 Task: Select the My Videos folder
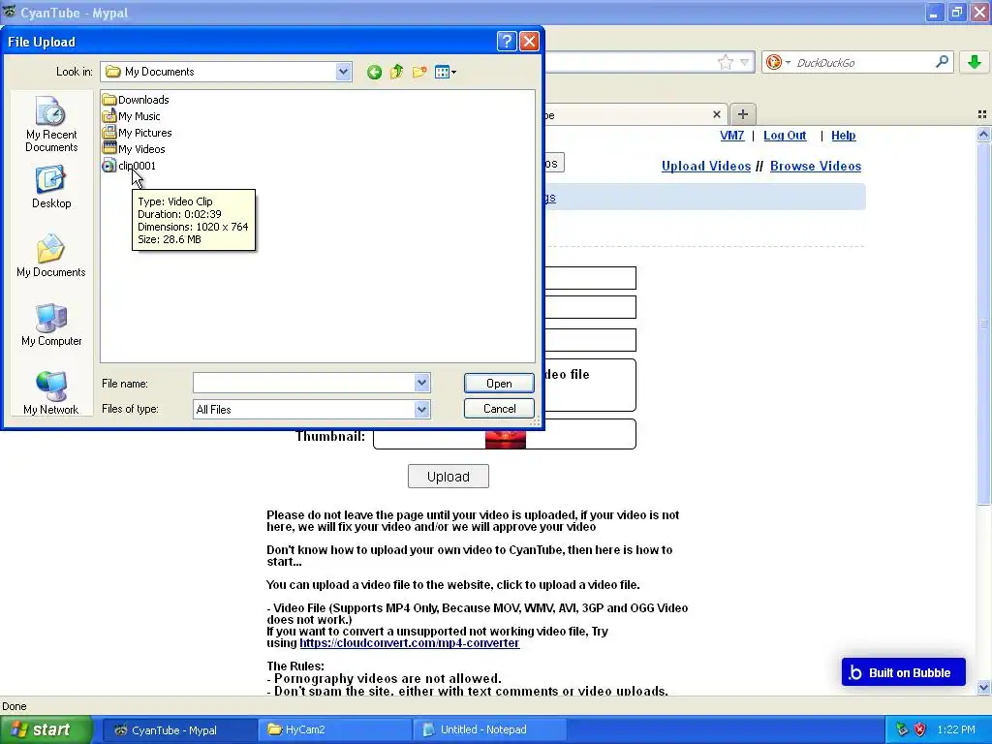tap(134, 148)
